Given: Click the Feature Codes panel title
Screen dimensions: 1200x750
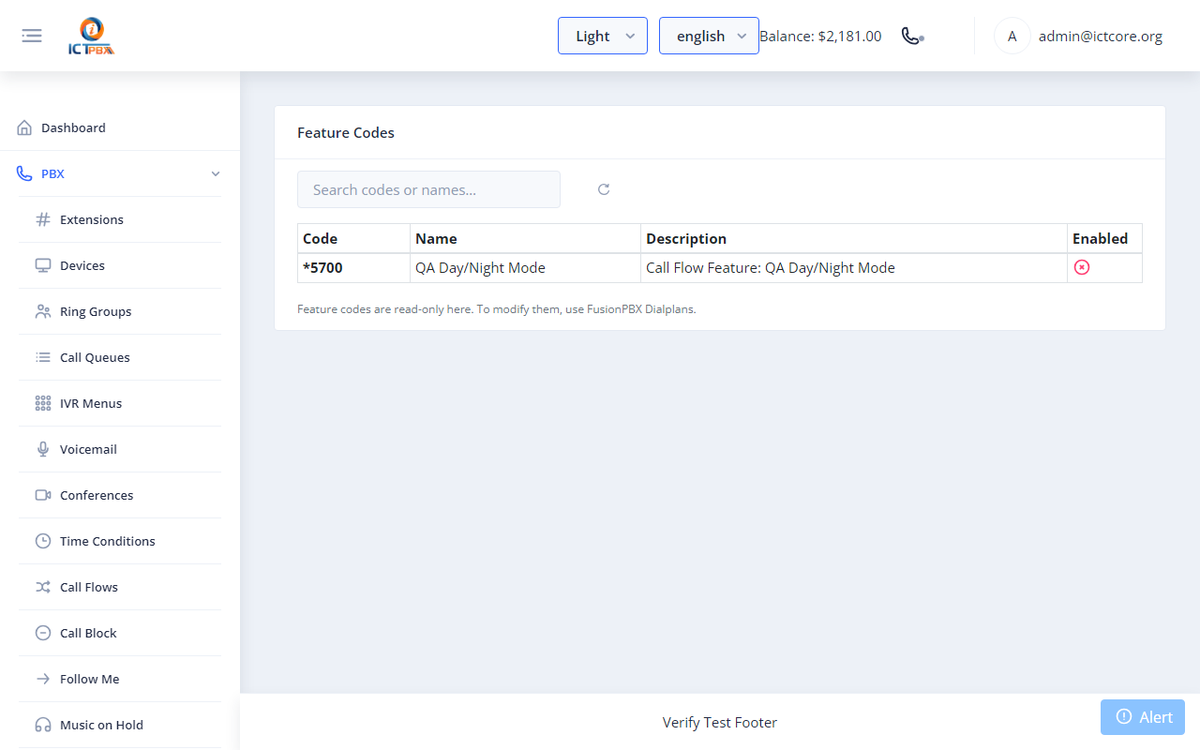Looking at the screenshot, I should 346,133.
